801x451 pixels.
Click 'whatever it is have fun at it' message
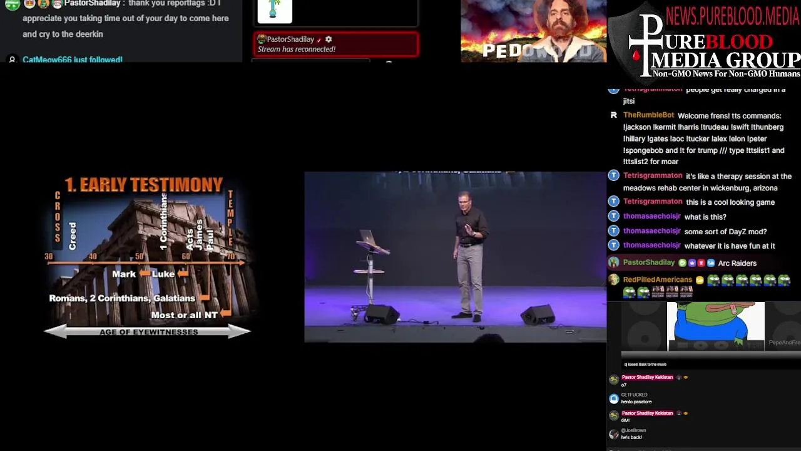[x=730, y=246]
